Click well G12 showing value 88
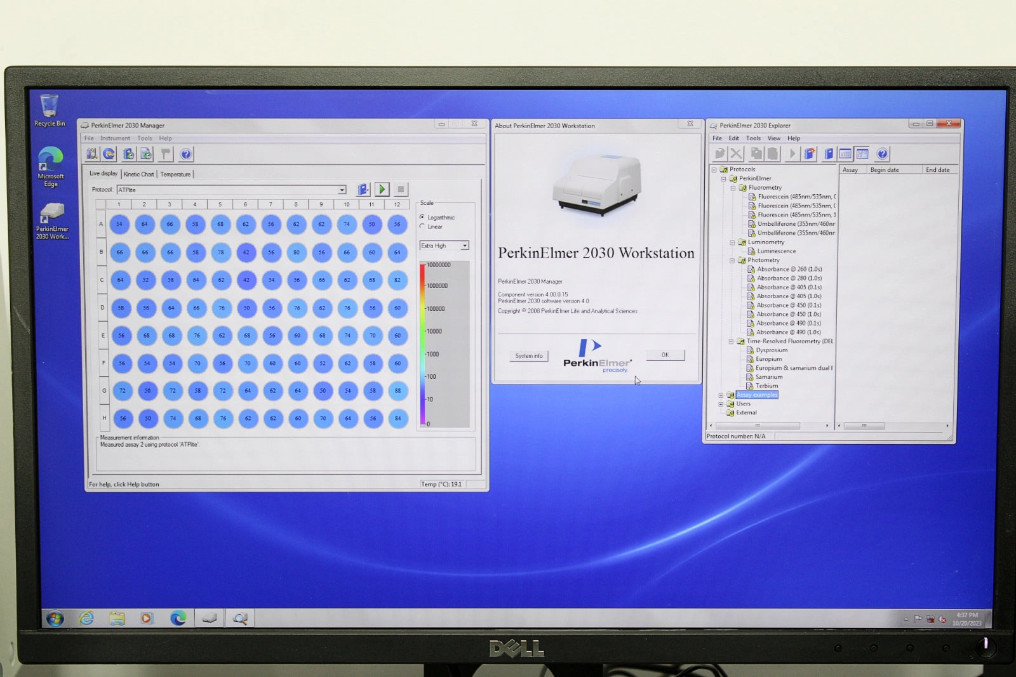This screenshot has height=677, width=1016. 398,391
